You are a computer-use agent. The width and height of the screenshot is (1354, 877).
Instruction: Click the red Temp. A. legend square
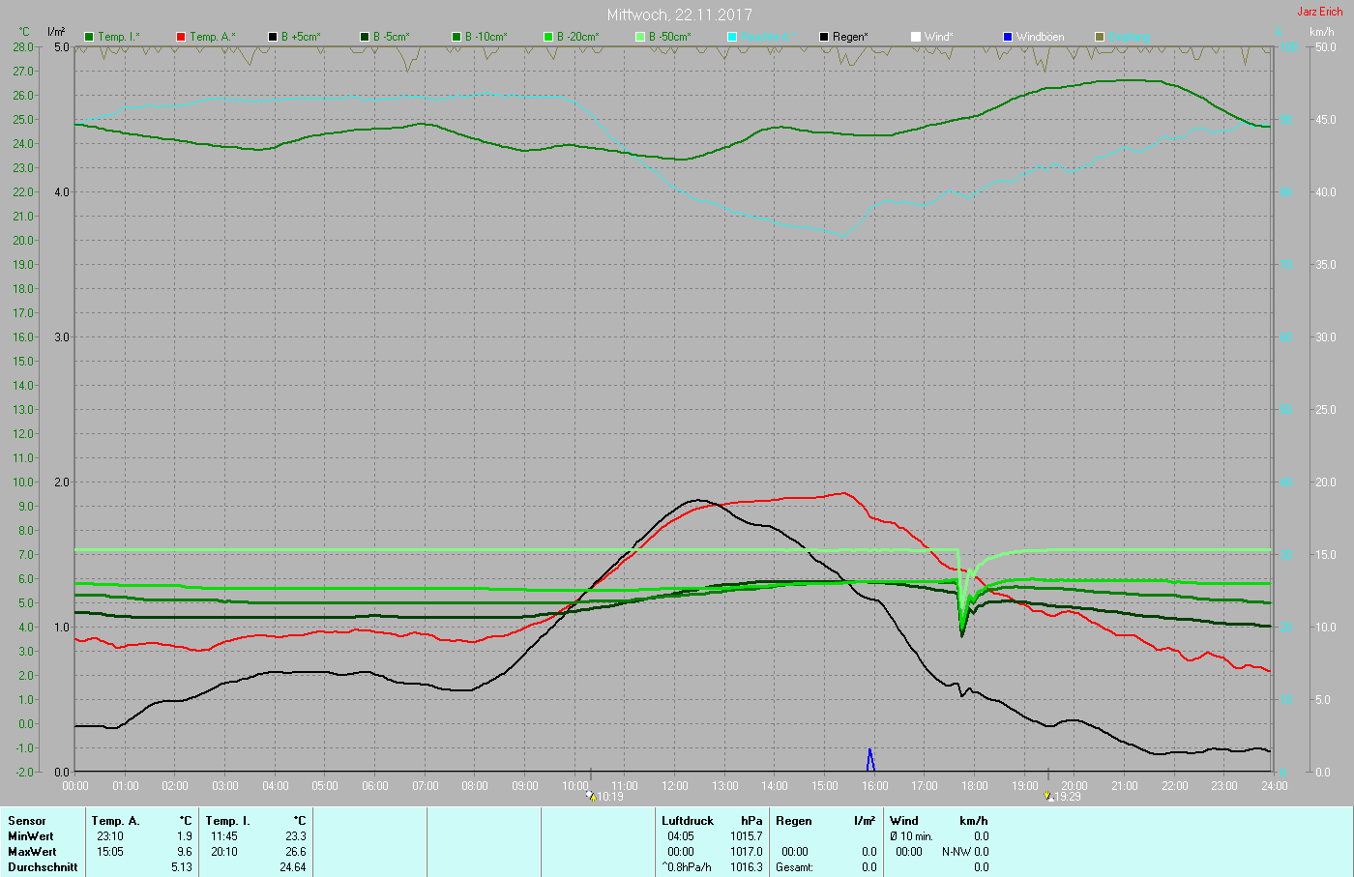[x=181, y=37]
